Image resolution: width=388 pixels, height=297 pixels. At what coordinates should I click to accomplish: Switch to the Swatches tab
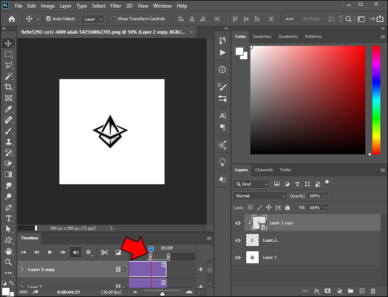tap(262, 37)
